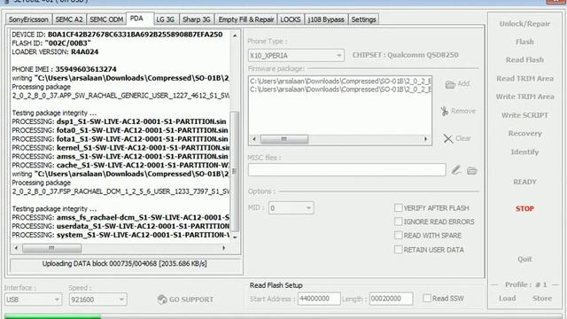Select the PDA tab
Viewport: 567px width, 319px height.
click(x=136, y=19)
